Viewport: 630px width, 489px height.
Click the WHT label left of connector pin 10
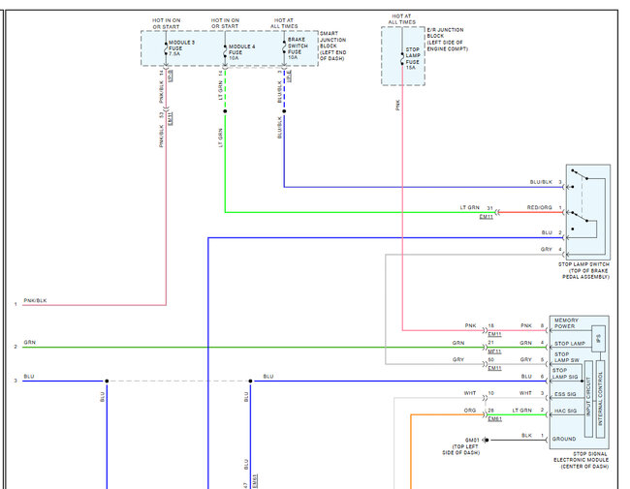coord(470,393)
